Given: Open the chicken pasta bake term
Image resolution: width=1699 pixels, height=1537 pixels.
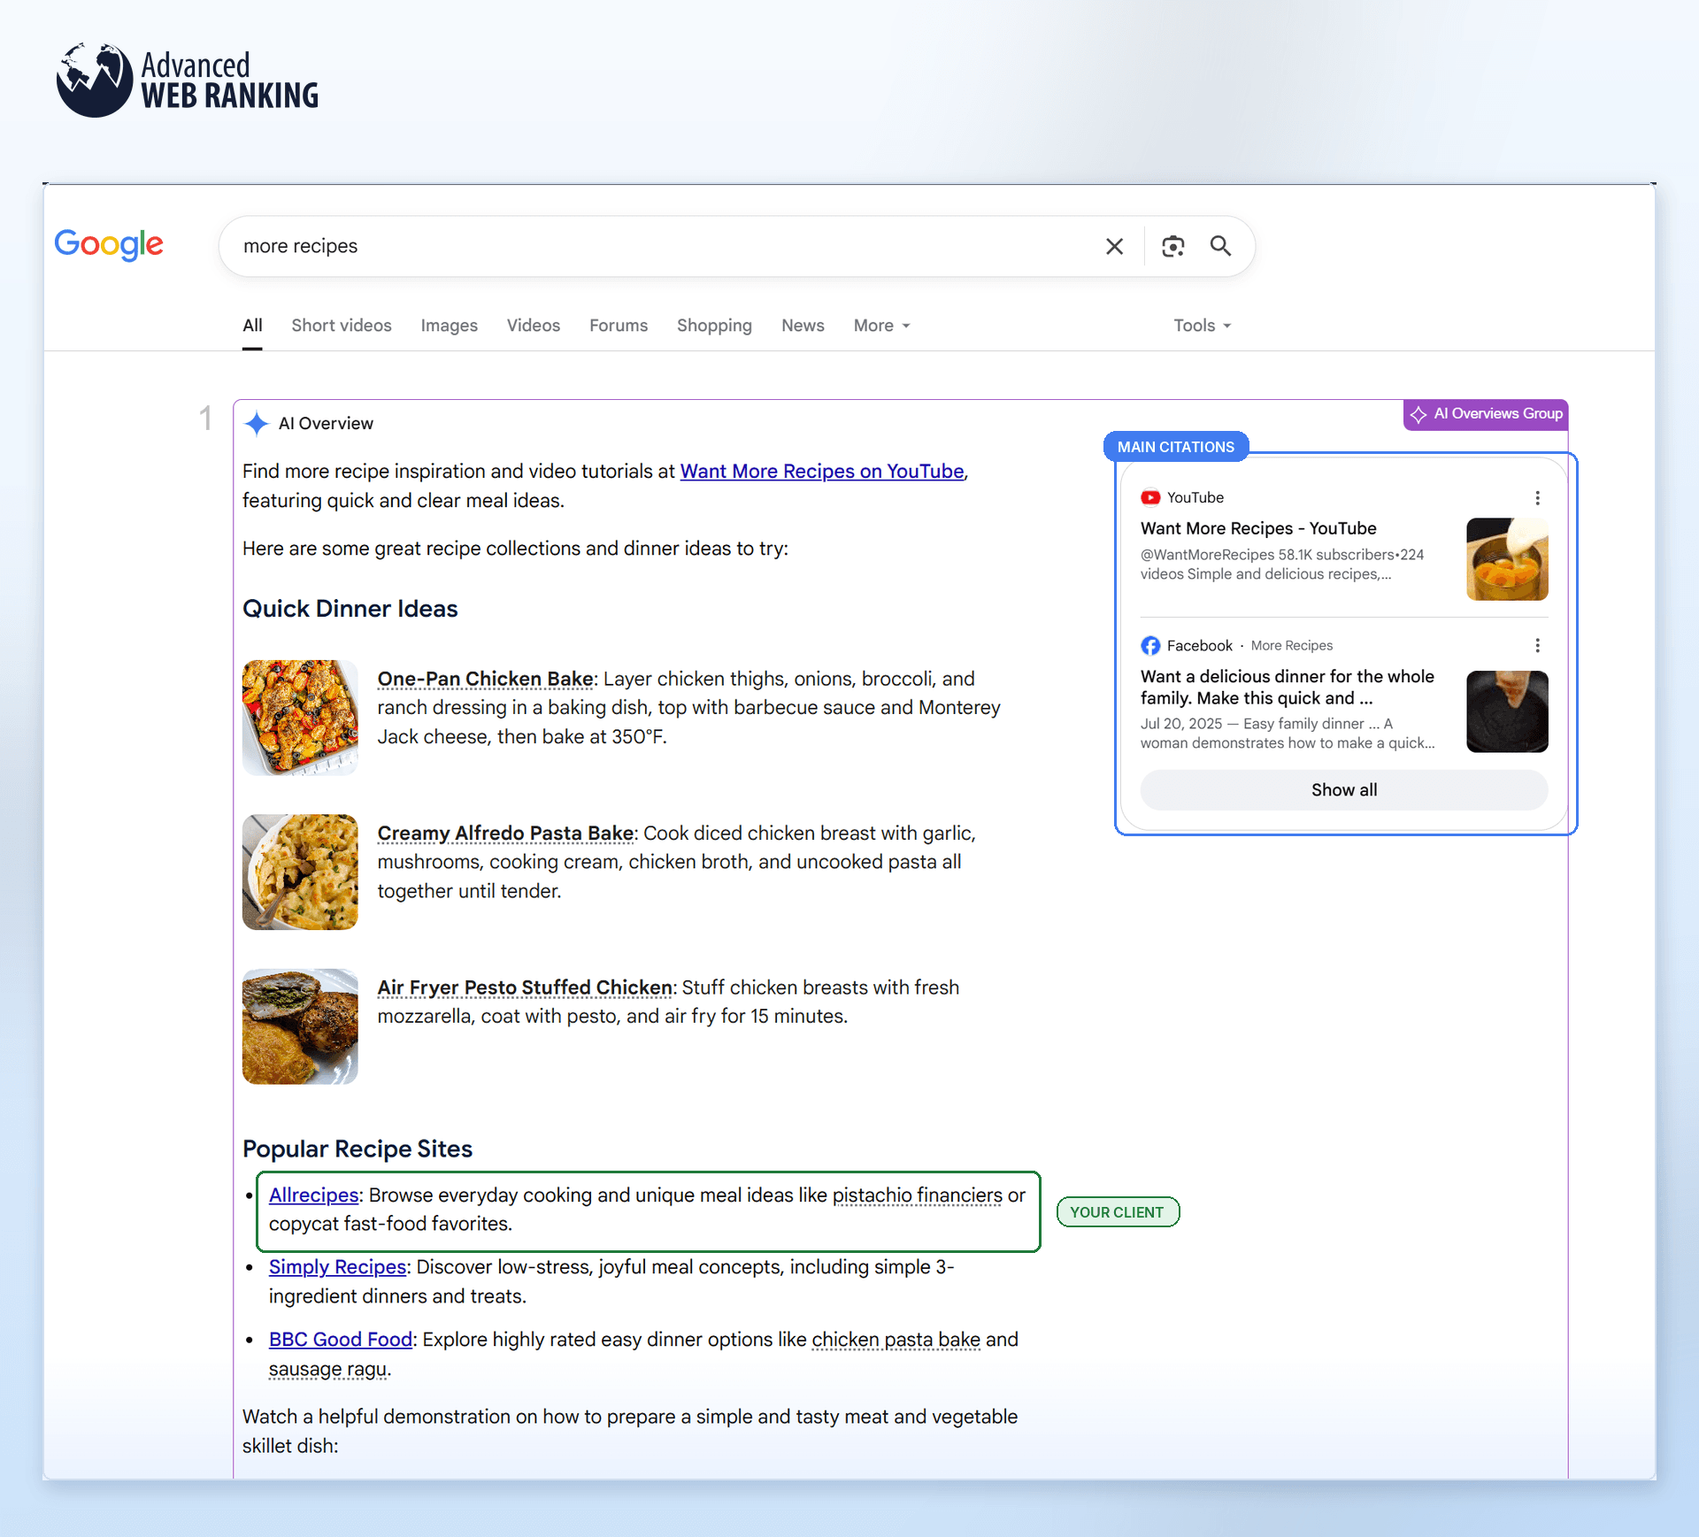Looking at the screenshot, I should pyautogui.click(x=896, y=1340).
